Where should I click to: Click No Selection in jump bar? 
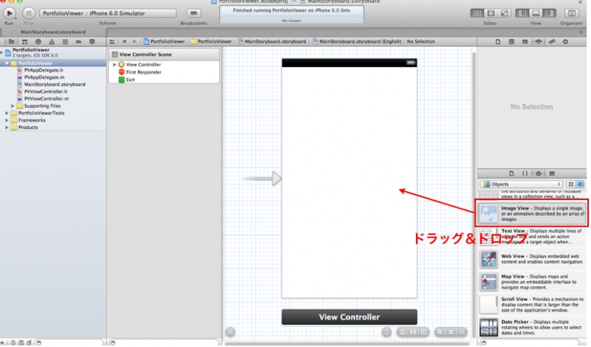(x=420, y=42)
